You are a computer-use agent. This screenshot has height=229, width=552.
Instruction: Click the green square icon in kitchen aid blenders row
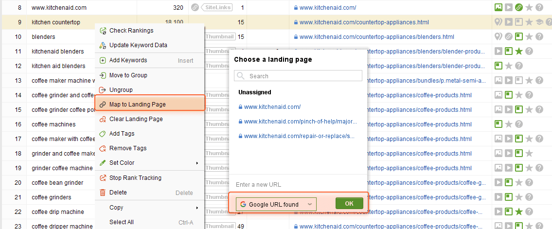pos(498,66)
